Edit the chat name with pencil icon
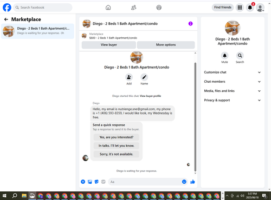Screen dimensions: 271x200 click(144, 77)
